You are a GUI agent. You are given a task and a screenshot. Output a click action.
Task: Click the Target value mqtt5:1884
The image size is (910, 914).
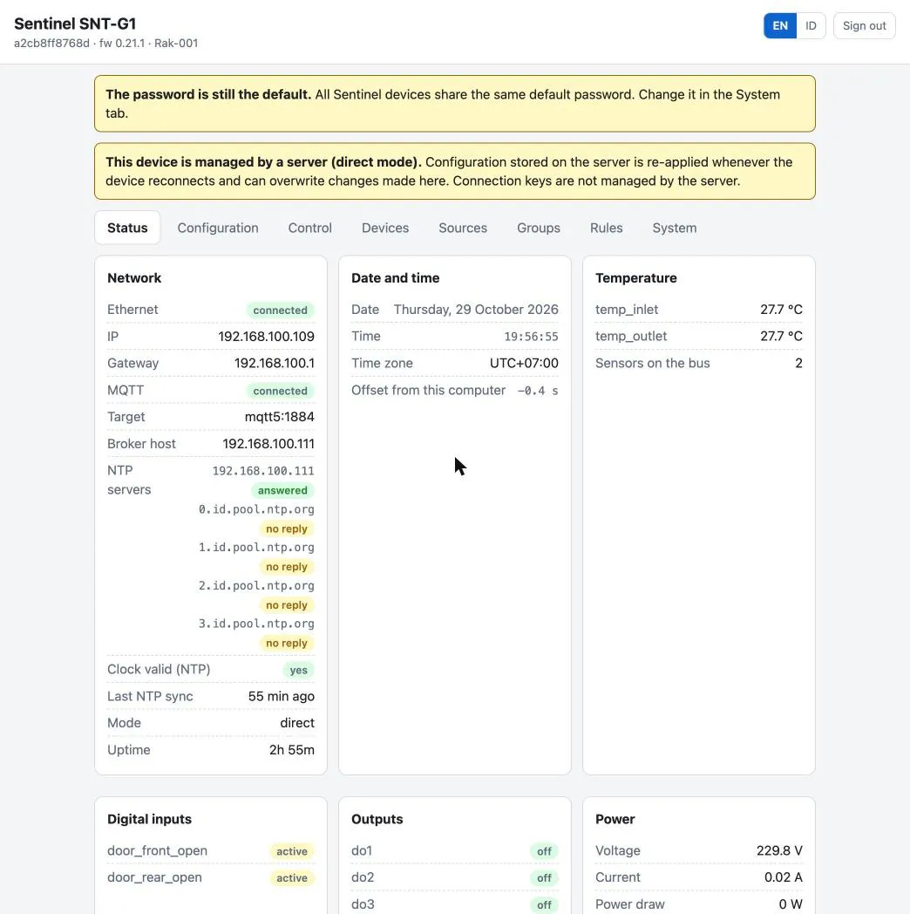[280, 417]
